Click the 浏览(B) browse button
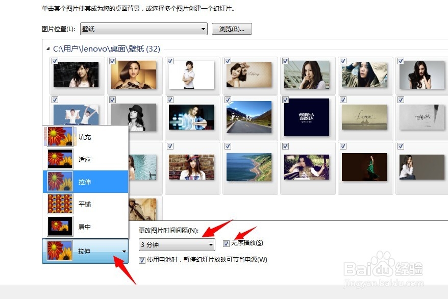 pyautogui.click(x=232, y=29)
